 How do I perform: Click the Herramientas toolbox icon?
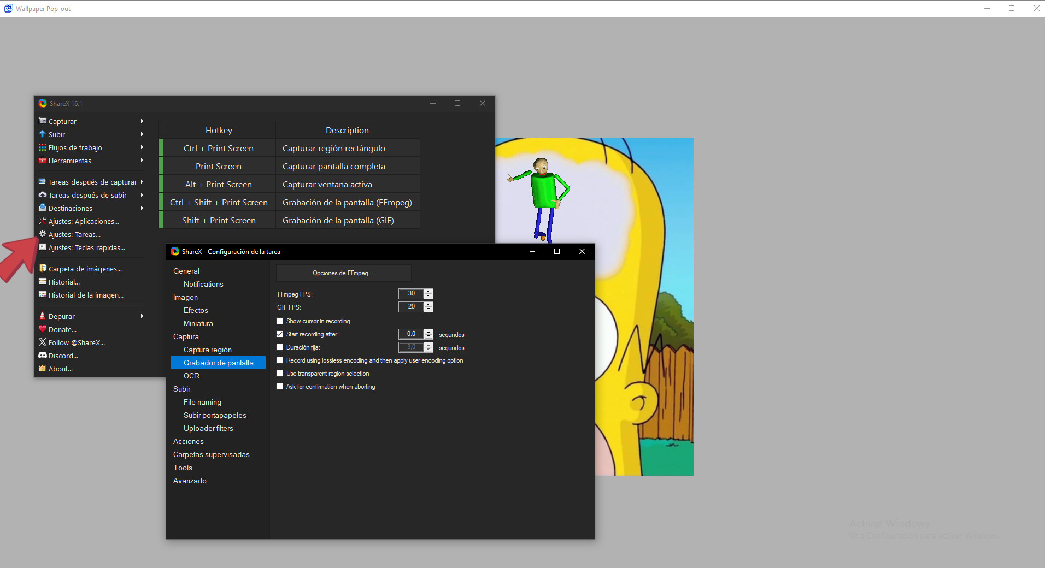click(x=43, y=161)
